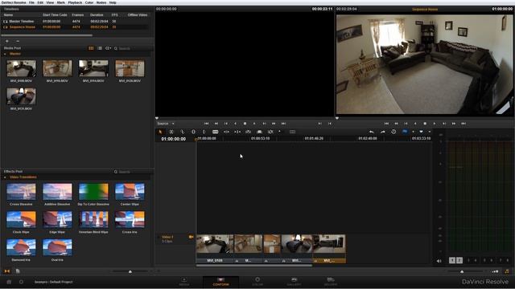Open the File menu
The width and height of the screenshot is (515, 289).
(31, 2)
